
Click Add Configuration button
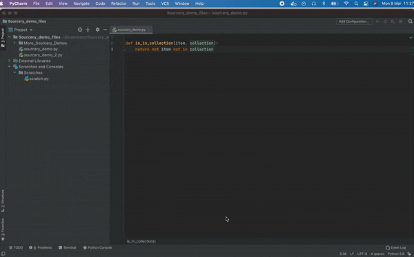[x=354, y=21]
